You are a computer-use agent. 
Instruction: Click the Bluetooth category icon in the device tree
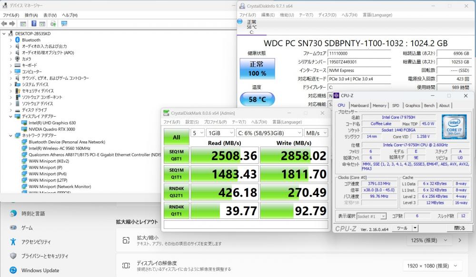click(18, 40)
